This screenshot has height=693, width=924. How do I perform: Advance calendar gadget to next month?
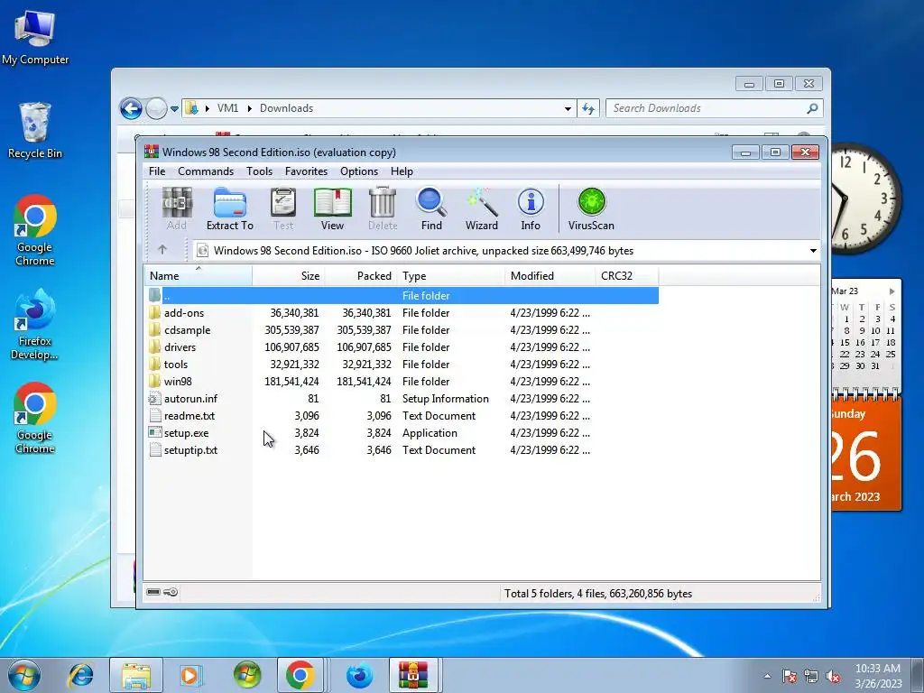(892, 291)
